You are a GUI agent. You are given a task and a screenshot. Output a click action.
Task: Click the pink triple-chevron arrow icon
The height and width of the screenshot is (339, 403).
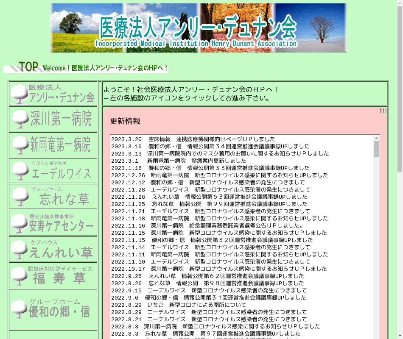tap(383, 111)
